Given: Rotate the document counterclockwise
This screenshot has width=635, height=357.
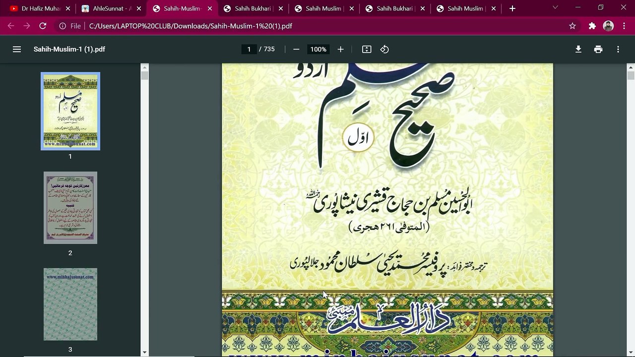Looking at the screenshot, I should (384, 49).
